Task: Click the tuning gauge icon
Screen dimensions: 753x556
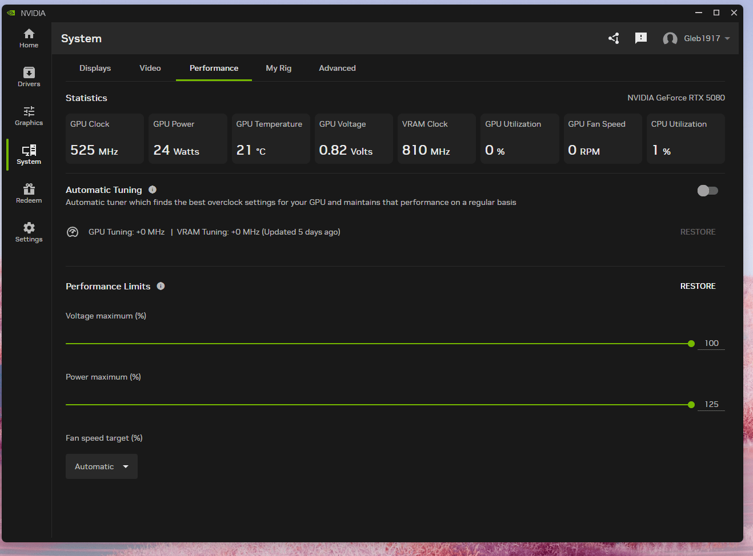Action: [x=73, y=232]
